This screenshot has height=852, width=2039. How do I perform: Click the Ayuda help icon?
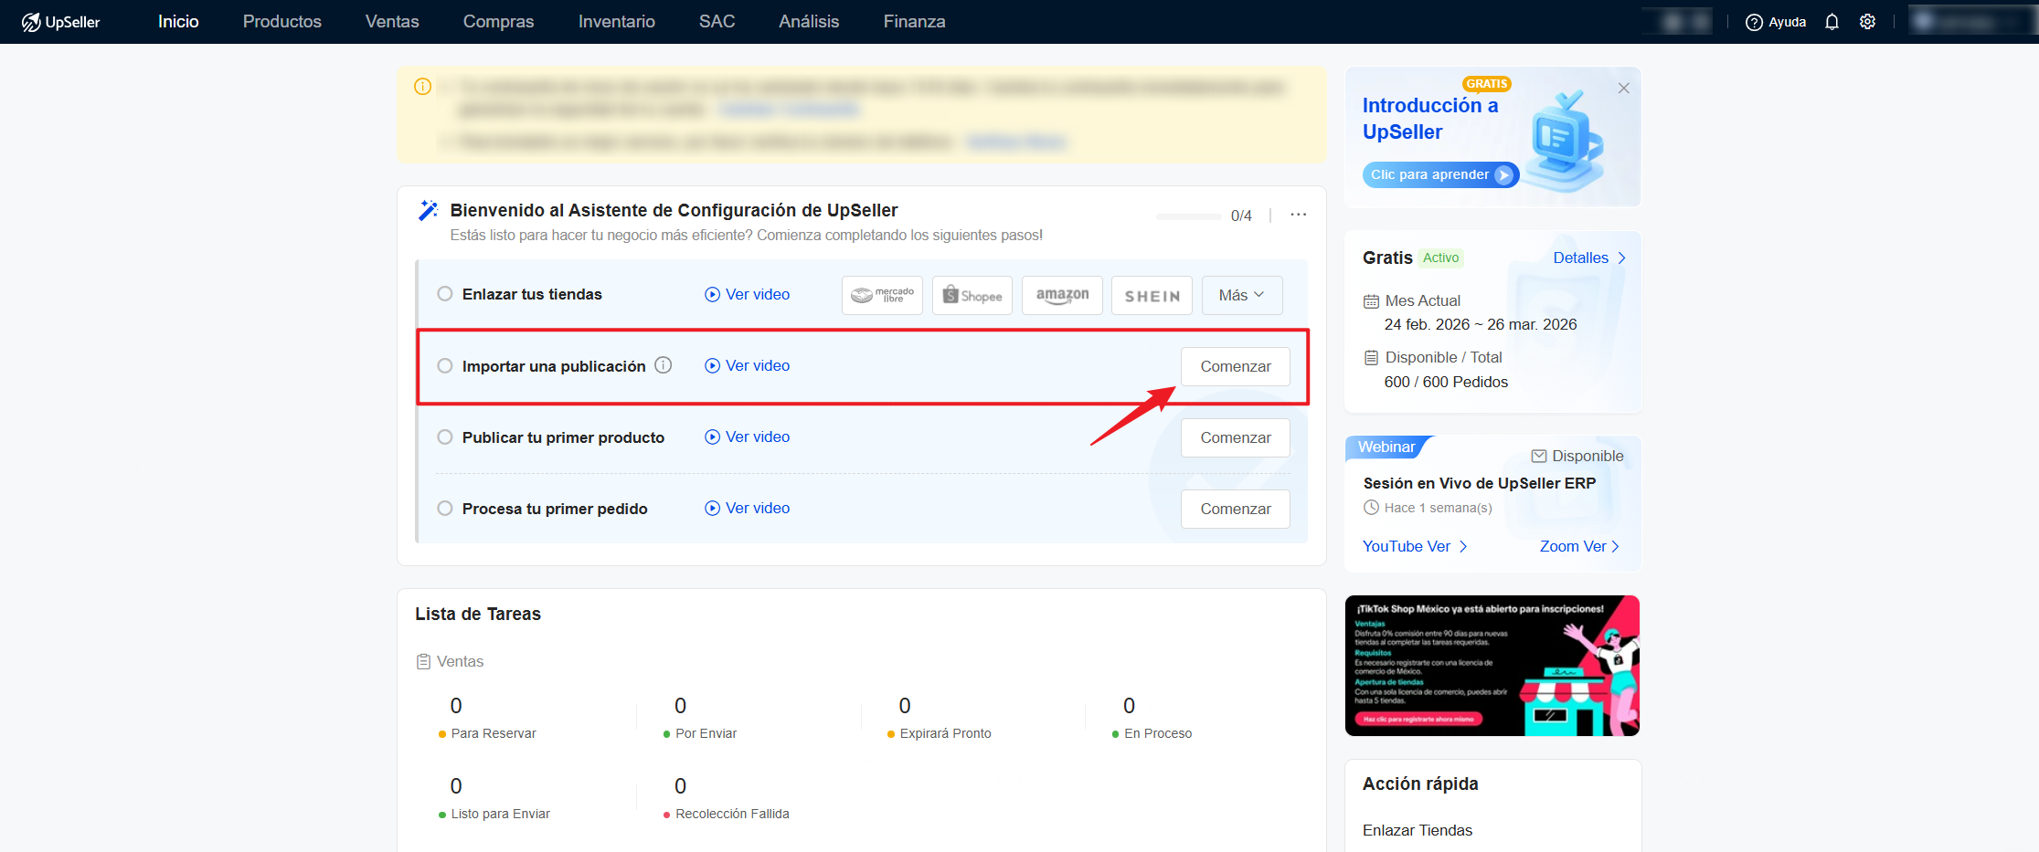coord(1754,21)
